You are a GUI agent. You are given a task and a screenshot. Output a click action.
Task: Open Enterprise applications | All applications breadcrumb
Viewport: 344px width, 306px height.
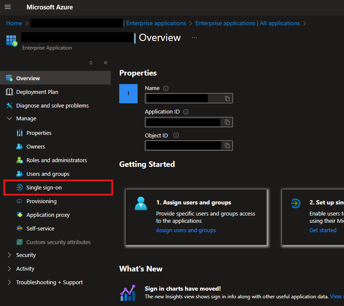[x=247, y=23]
